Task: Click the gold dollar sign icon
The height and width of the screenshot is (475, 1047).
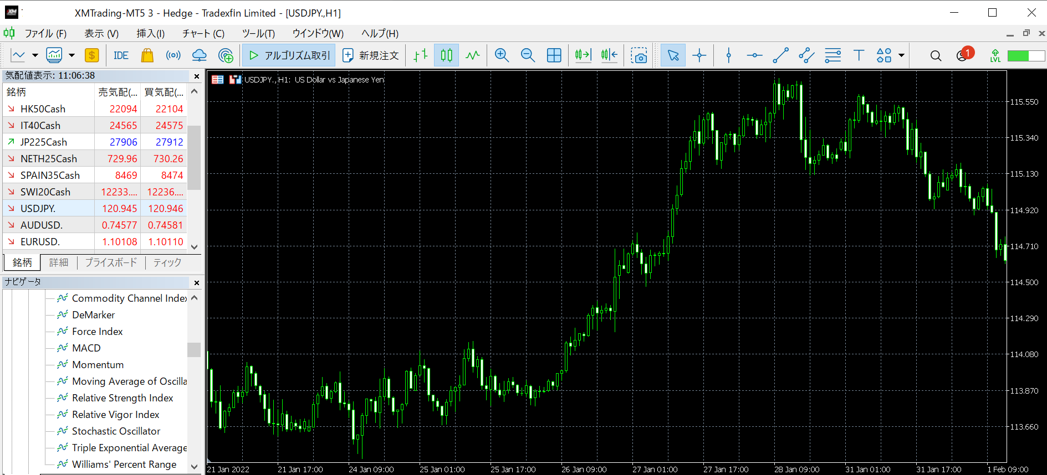Action: (x=92, y=55)
